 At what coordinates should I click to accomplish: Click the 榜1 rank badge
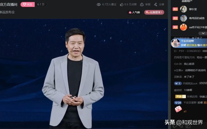coord(175,9)
